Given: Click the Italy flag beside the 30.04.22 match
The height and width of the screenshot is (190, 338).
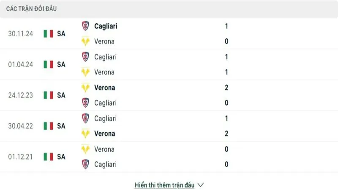Looking at the screenshot, I should [48, 126].
